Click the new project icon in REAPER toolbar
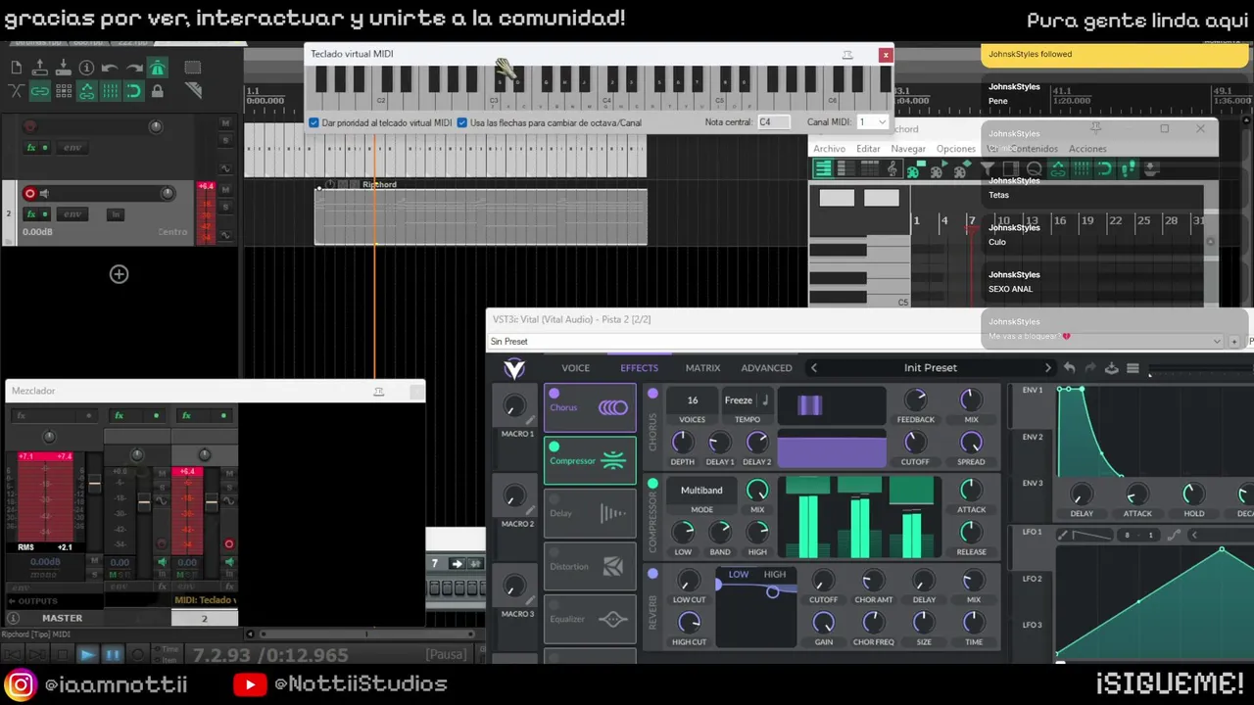Viewport: 1254px width, 705px height. pyautogui.click(x=16, y=68)
